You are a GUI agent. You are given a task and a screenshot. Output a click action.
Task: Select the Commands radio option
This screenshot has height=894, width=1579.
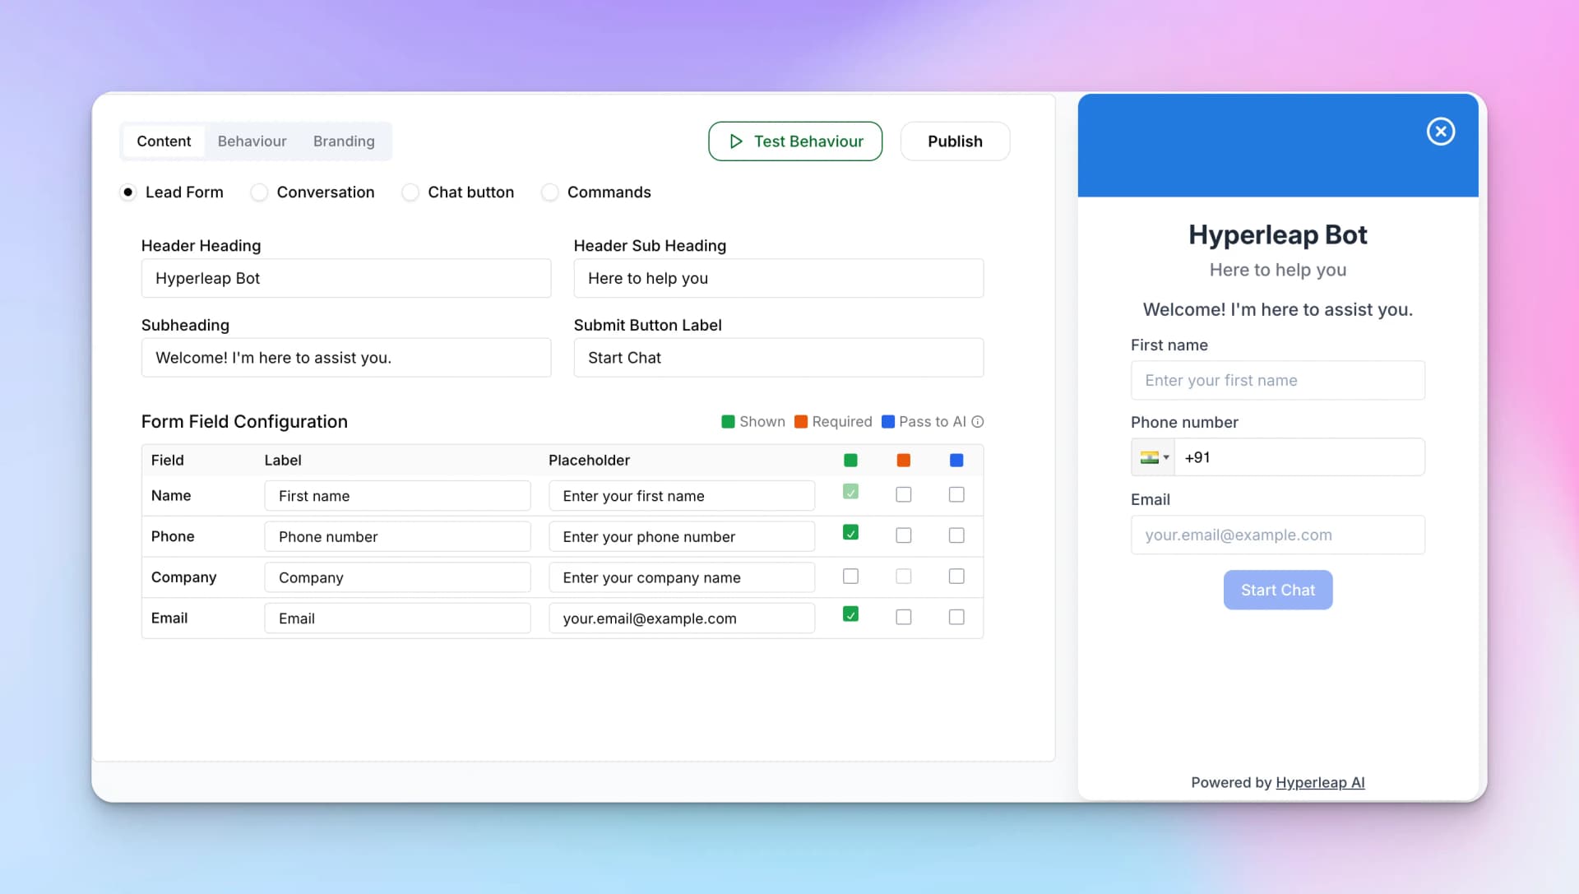pos(549,192)
